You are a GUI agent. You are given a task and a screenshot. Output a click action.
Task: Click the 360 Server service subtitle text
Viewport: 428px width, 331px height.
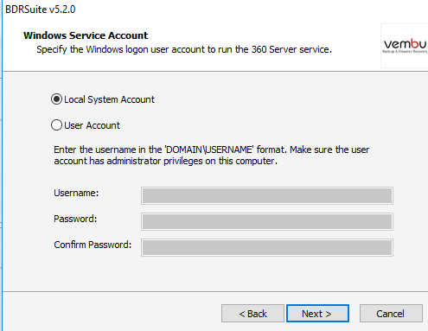[184, 49]
